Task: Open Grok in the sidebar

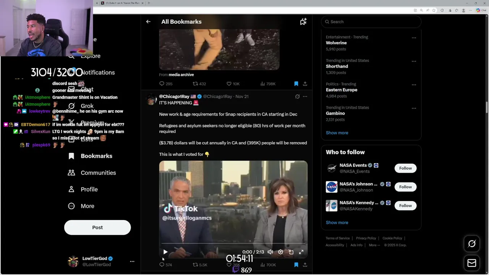Action: [x=81, y=106]
